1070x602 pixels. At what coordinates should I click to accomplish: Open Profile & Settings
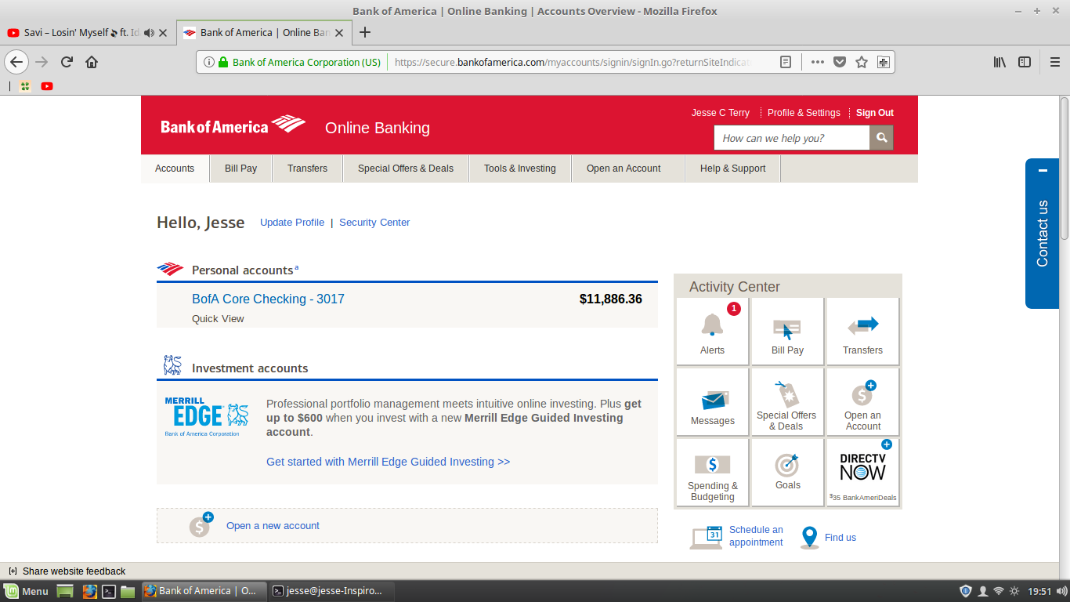pyautogui.click(x=804, y=113)
